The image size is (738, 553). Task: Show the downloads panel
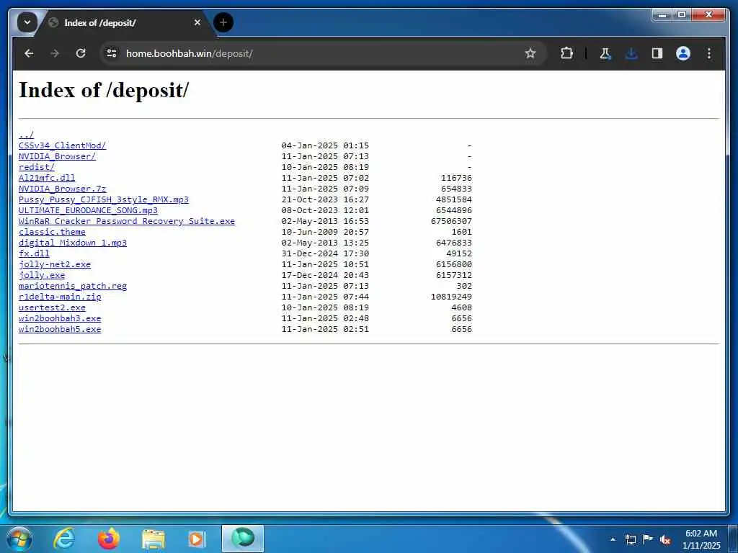(631, 53)
